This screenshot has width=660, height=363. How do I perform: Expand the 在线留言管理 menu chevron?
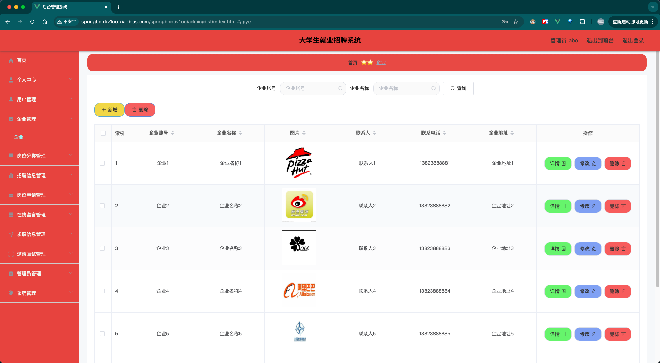coord(71,214)
